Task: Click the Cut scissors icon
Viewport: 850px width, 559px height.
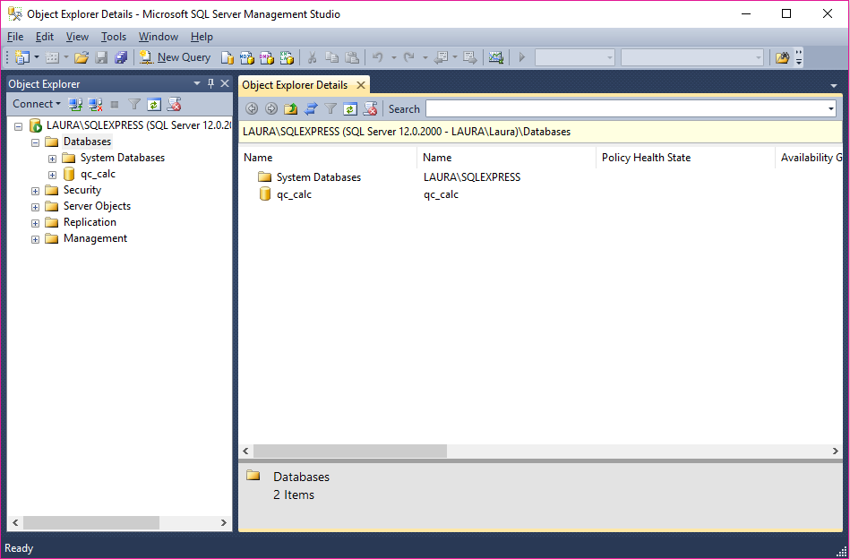Action: click(x=312, y=57)
